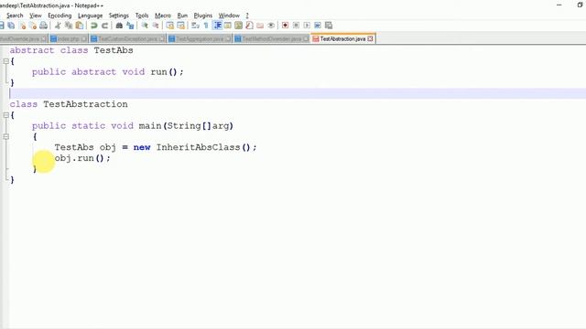
Task: Open the View menu
Action: (36, 16)
